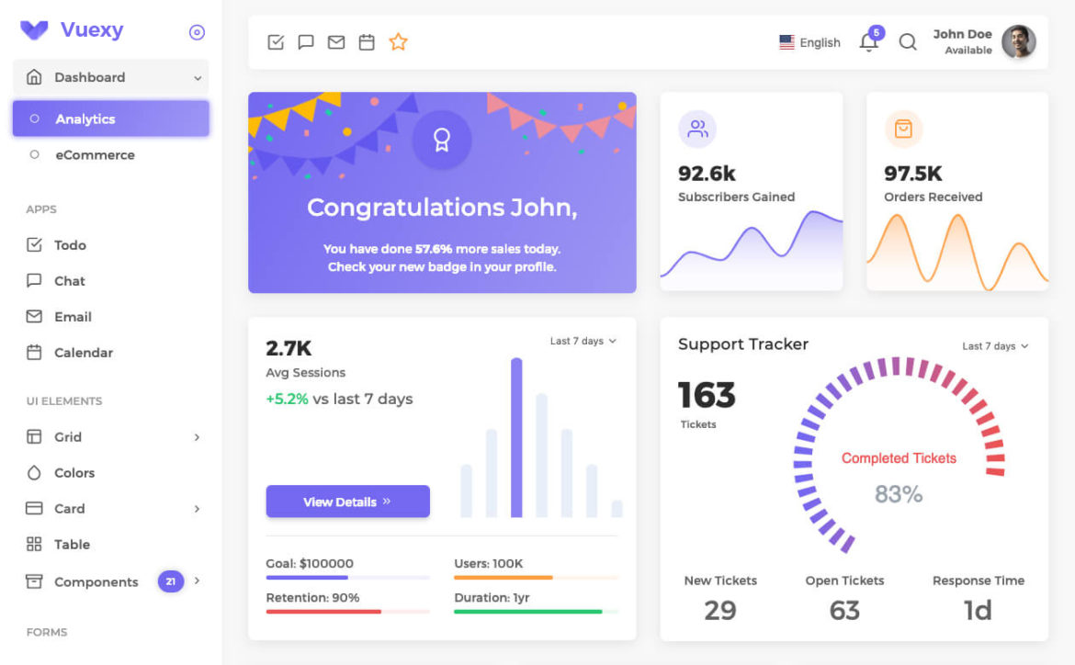Click John Doe's profile avatar

pos(1019,41)
